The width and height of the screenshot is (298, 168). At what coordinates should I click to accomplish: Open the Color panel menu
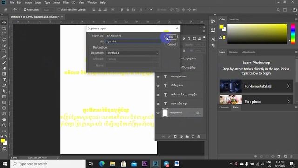tap(296, 19)
